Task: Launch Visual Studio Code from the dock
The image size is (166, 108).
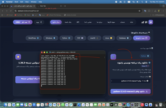Action: point(55,105)
